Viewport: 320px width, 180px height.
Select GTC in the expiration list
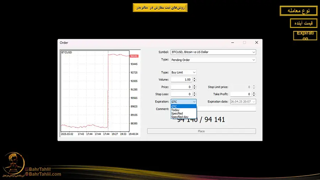click(x=183, y=106)
